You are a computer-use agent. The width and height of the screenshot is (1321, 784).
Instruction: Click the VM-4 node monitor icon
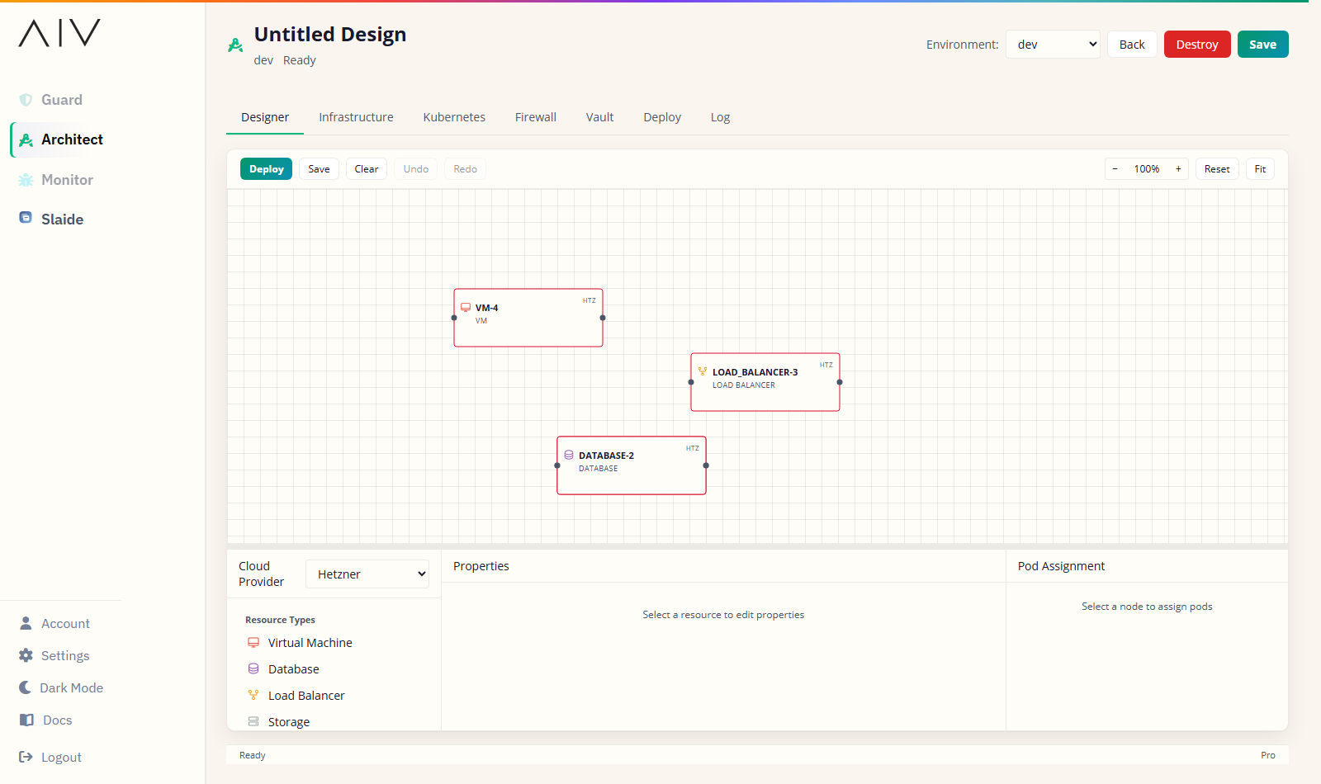tap(466, 307)
